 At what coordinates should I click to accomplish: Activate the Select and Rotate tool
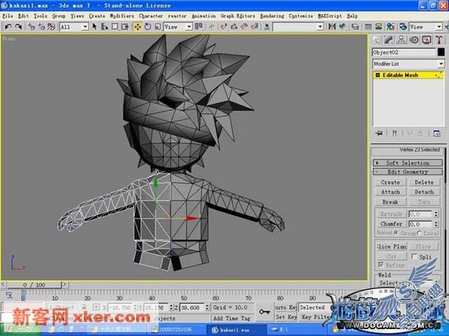[x=148, y=27]
